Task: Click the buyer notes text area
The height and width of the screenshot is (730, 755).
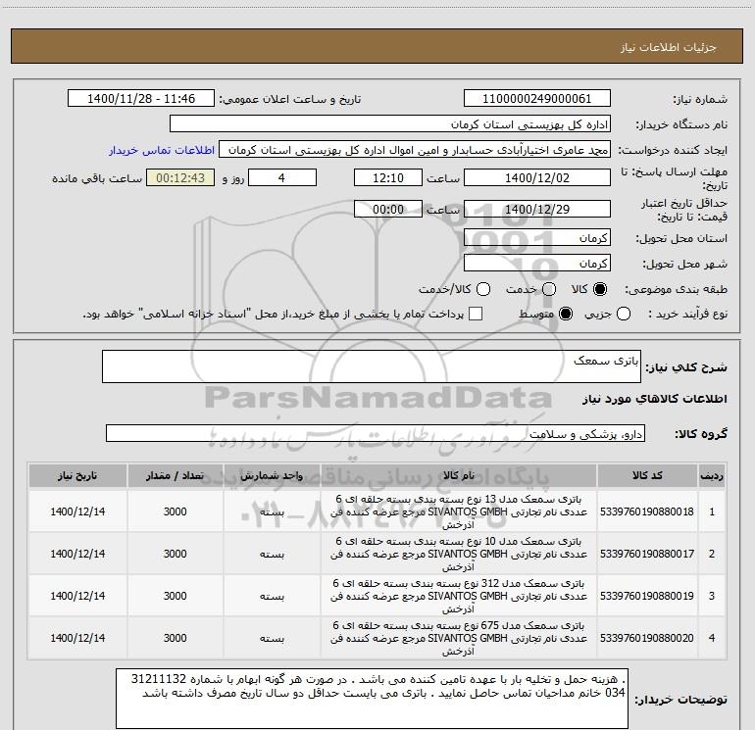Action: tap(372, 699)
